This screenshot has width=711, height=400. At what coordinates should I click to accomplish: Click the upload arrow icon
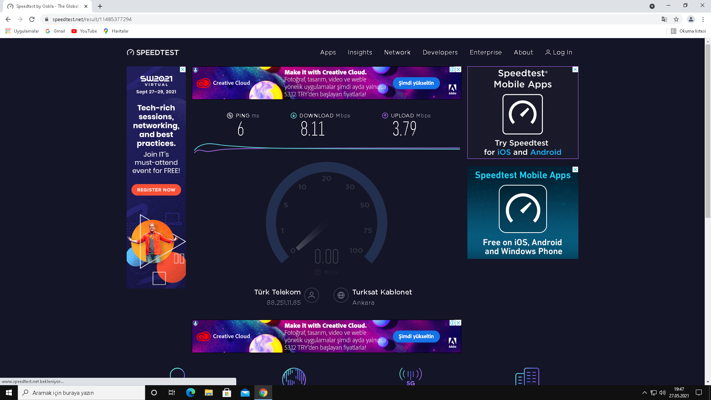(x=385, y=116)
